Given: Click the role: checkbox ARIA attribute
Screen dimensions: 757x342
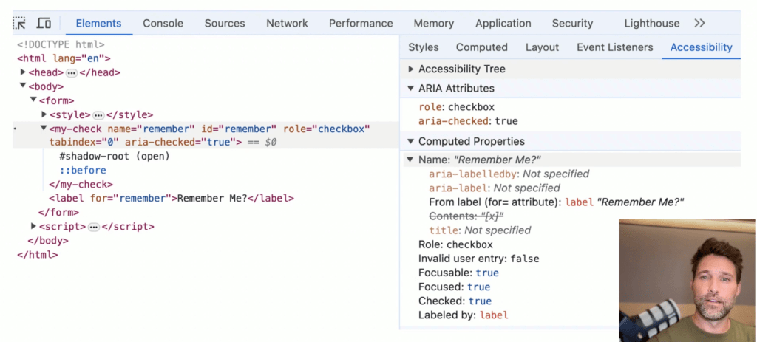Looking at the screenshot, I should pyautogui.click(x=456, y=107).
